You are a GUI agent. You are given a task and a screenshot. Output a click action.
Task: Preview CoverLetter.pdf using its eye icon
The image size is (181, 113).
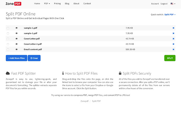click(16, 39)
